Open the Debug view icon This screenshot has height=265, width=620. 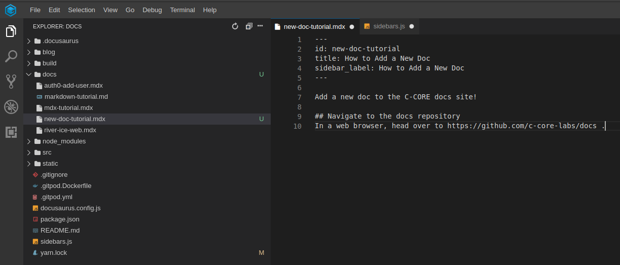click(x=11, y=107)
